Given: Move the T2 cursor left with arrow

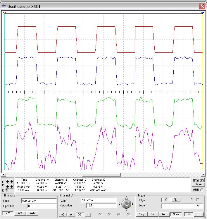Looking at the screenshot, I should click(x=8, y=186).
